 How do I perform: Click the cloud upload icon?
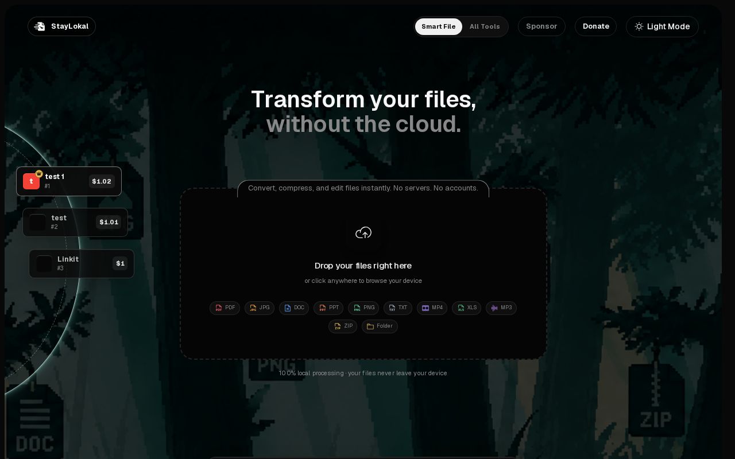click(363, 233)
